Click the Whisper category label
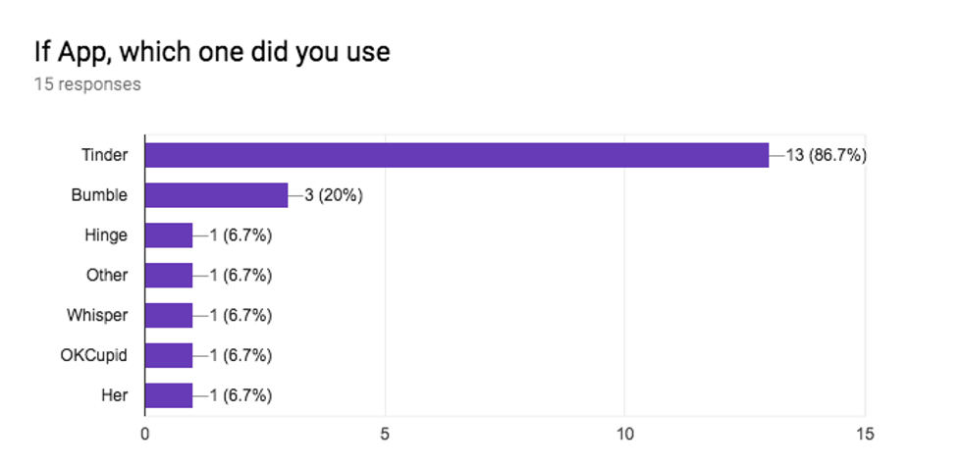 pos(97,315)
